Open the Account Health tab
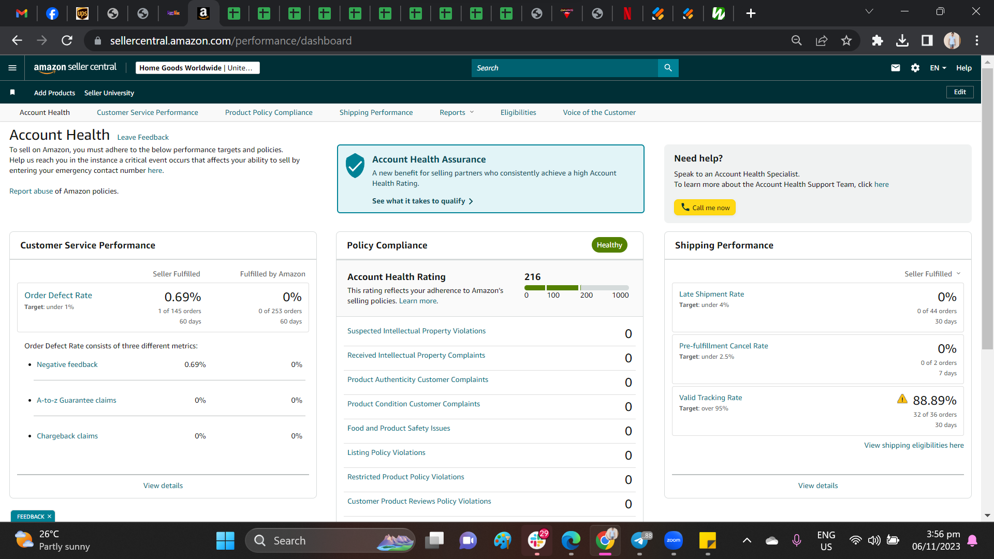The image size is (994, 559). point(45,112)
